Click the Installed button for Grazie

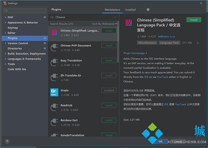point(109,91)
